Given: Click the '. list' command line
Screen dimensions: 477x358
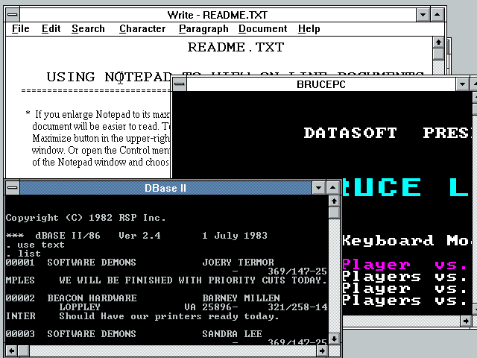Looking at the screenshot, I should pos(23,254).
